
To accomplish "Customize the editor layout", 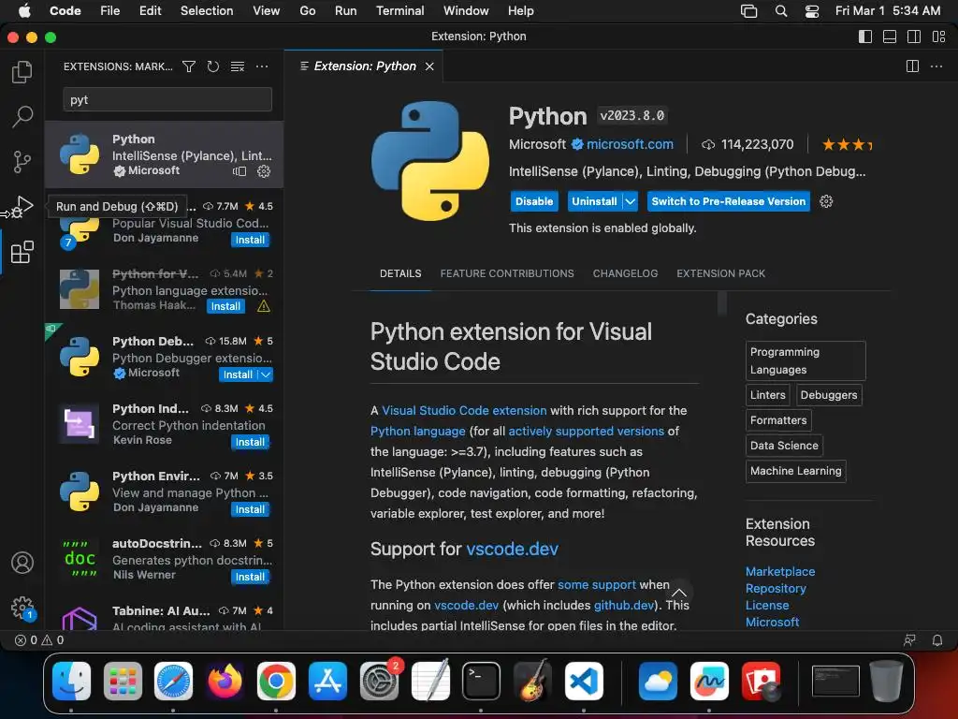I will (939, 37).
